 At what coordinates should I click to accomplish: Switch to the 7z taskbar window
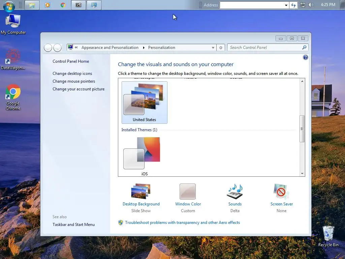79,5
